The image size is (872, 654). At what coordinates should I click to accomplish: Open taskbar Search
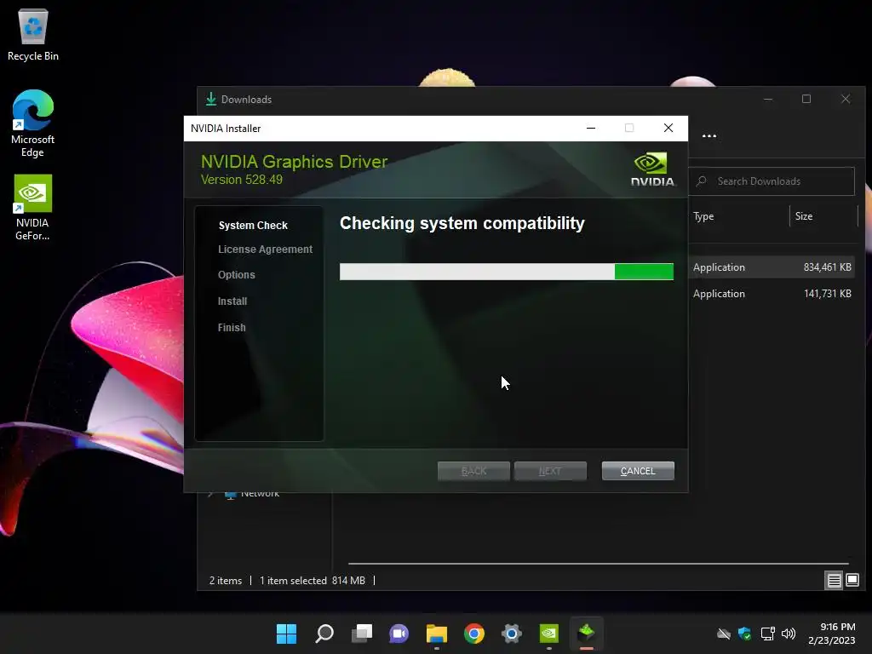click(324, 634)
